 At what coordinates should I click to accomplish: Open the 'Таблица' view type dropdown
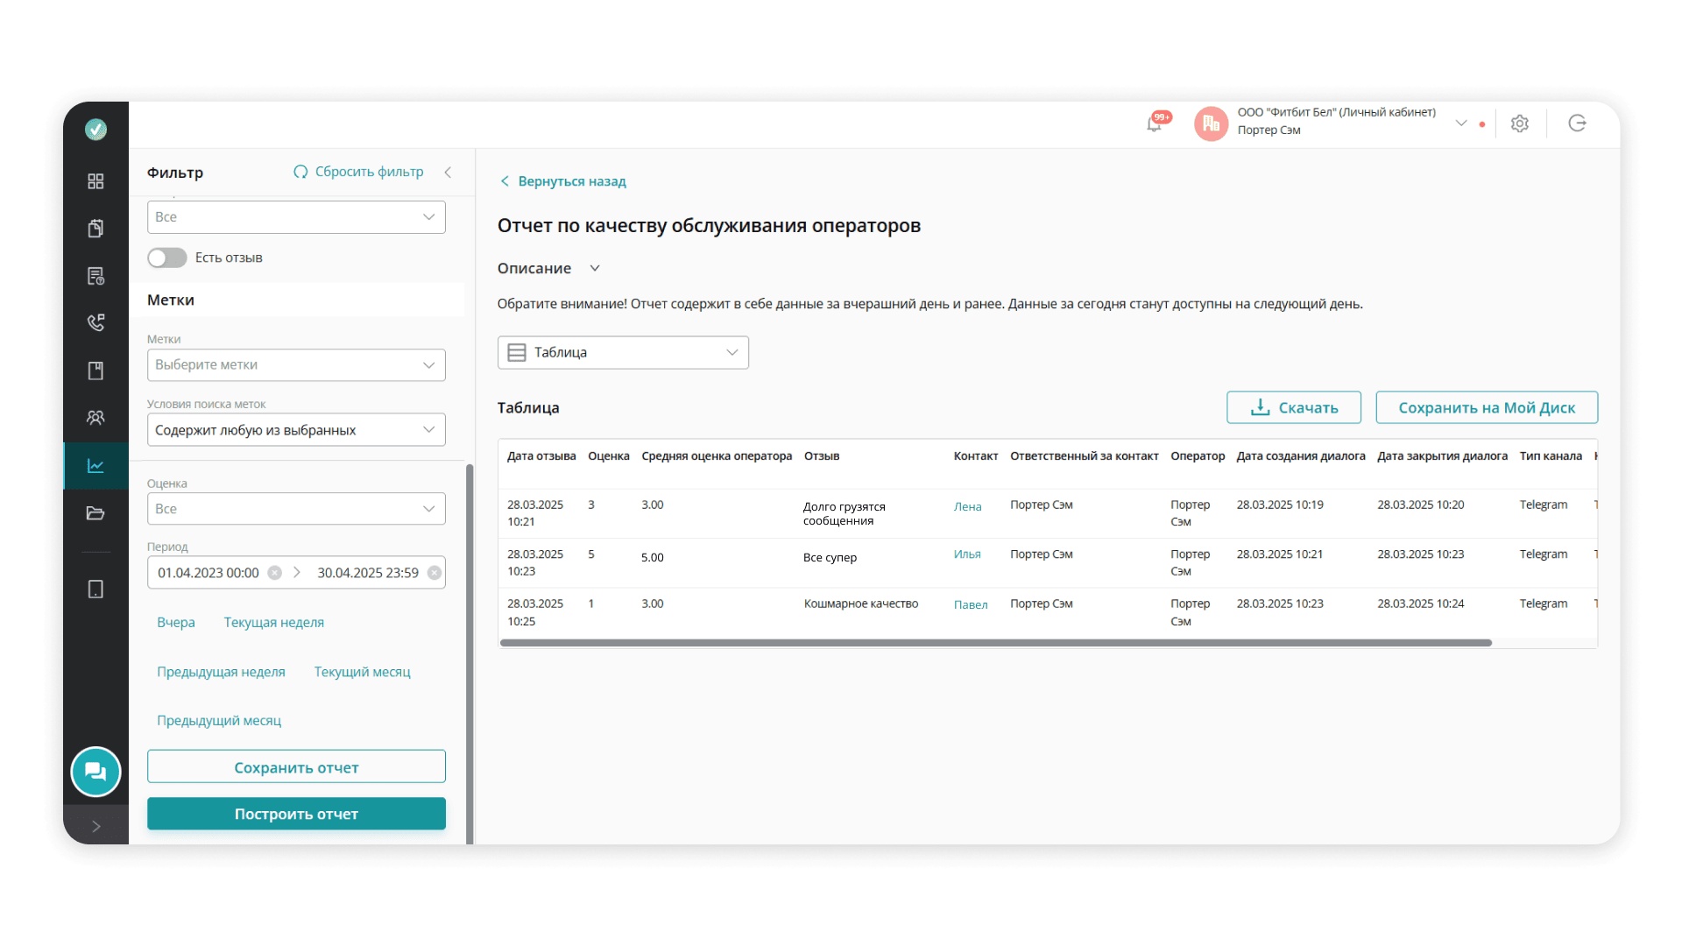pyautogui.click(x=623, y=352)
